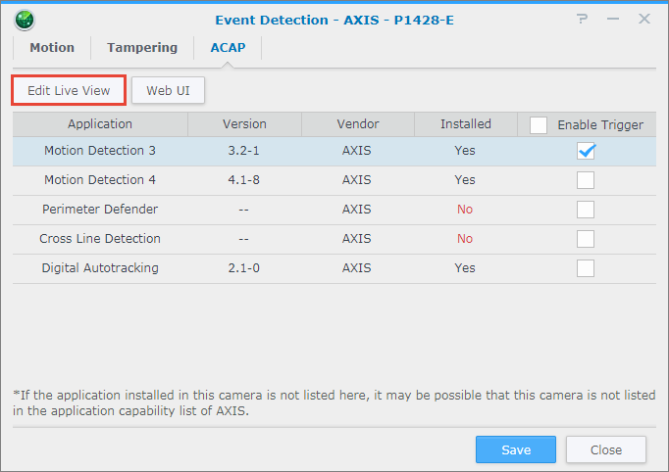Select the Digital Autotracking row name
The width and height of the screenshot is (669, 472).
100,268
